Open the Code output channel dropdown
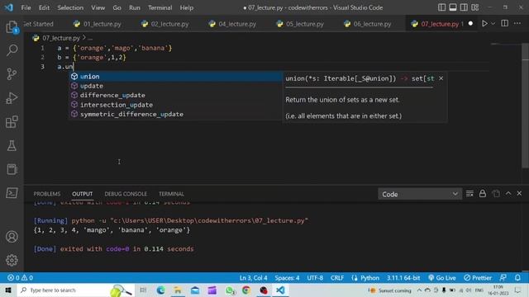 point(420,194)
